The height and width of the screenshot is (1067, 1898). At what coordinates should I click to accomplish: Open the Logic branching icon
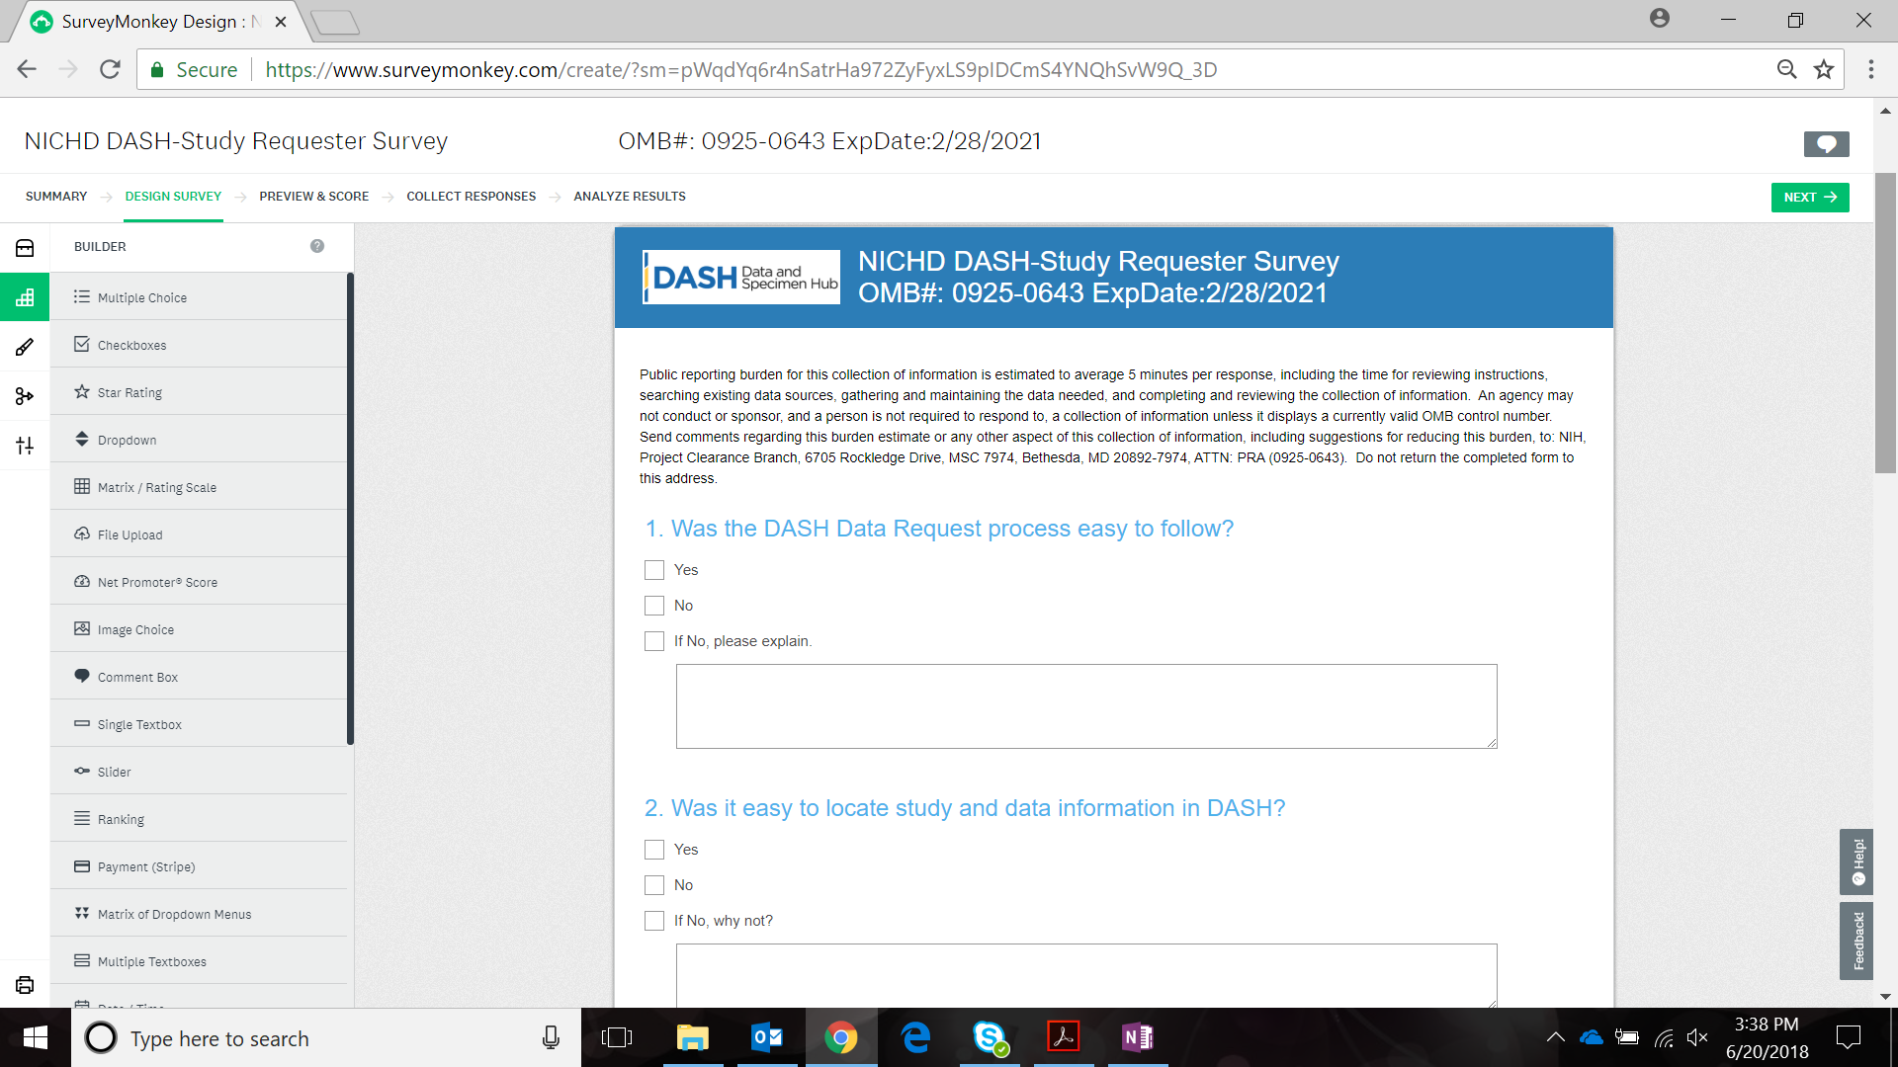pos(25,396)
